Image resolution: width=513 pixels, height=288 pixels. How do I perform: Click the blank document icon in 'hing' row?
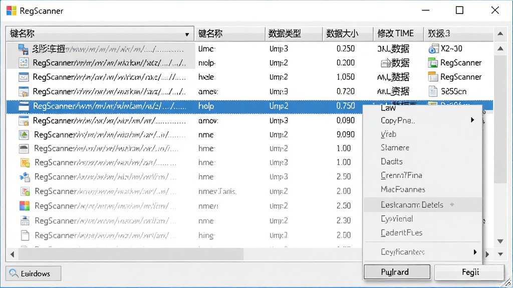pyautogui.click(x=25, y=235)
